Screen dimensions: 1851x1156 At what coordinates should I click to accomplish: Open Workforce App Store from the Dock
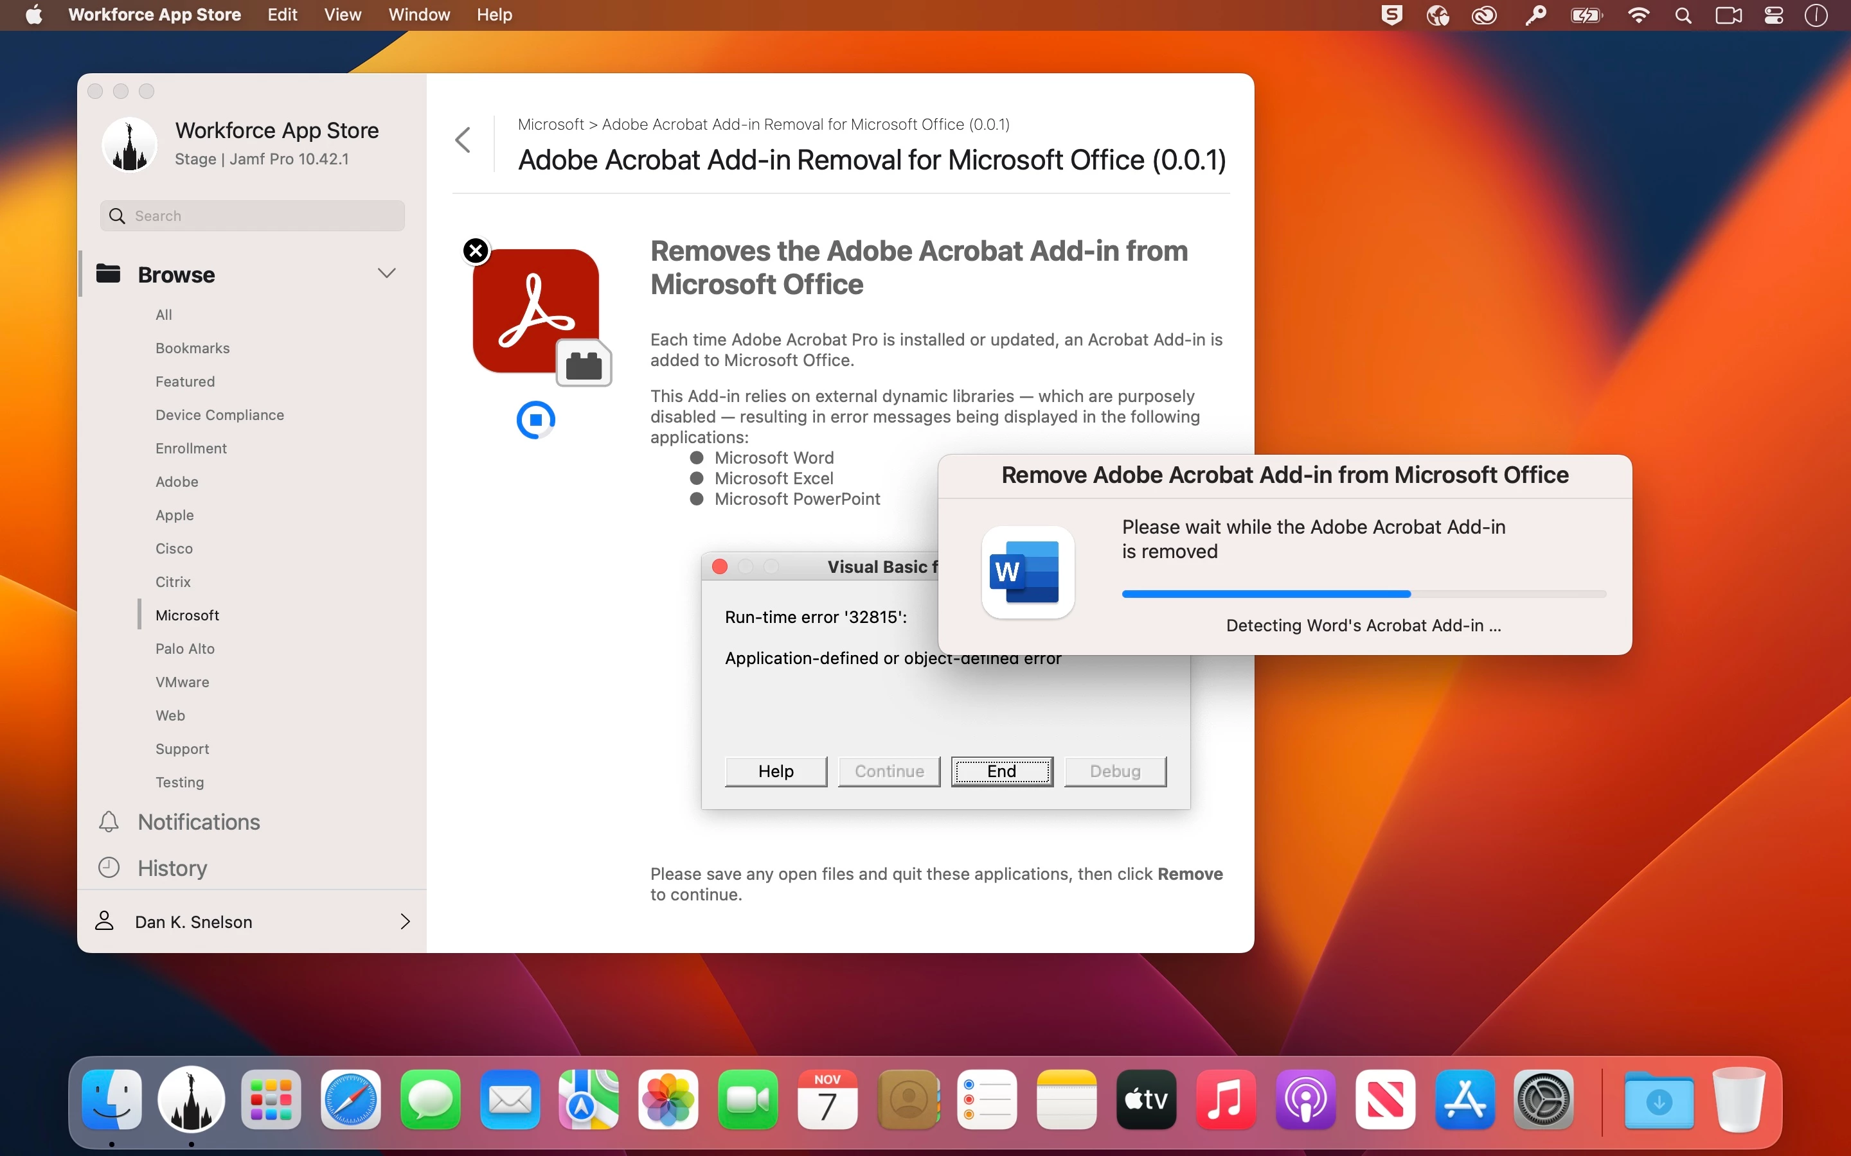pos(192,1100)
